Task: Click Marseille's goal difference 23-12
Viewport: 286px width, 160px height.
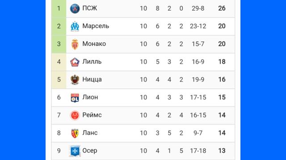Action: [x=198, y=26]
